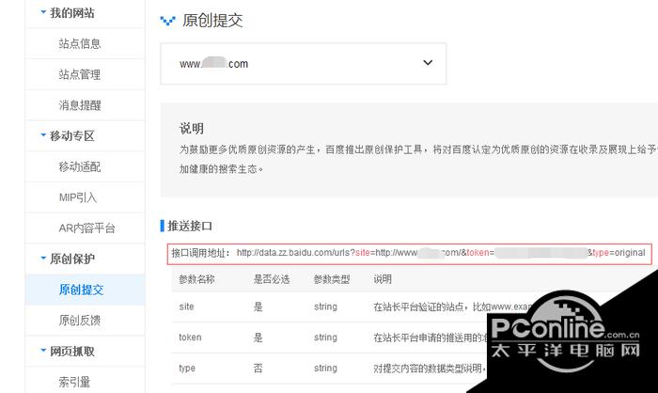This screenshot has height=393, width=658.
Task: Click the site parameter name cell
Action: (x=186, y=307)
